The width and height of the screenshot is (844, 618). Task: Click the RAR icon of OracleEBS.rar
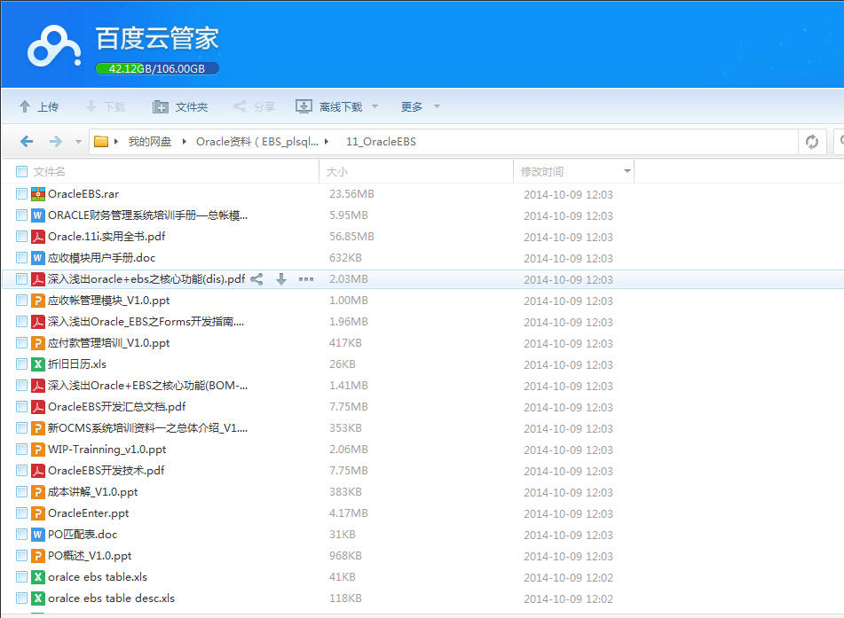pyautogui.click(x=37, y=194)
